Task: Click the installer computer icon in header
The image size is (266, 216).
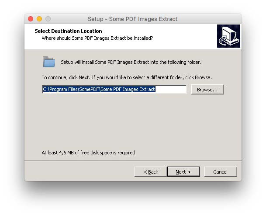Action: (228, 36)
